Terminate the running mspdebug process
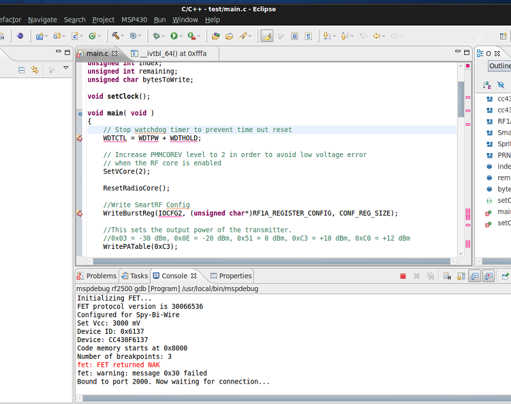511x404 pixels. coord(404,275)
